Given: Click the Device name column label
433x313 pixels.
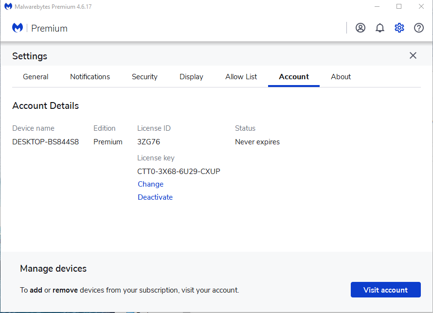Looking at the screenshot, I should (33, 128).
